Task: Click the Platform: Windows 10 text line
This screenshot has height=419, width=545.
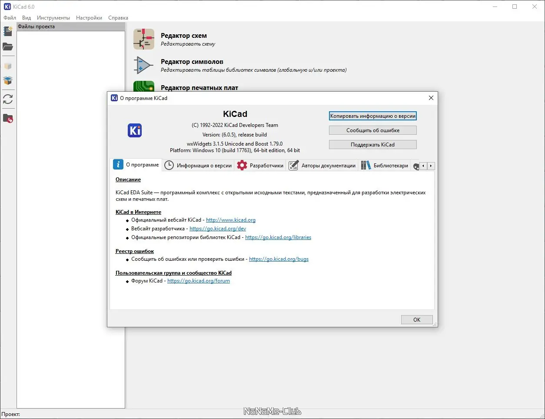Action: point(235,150)
